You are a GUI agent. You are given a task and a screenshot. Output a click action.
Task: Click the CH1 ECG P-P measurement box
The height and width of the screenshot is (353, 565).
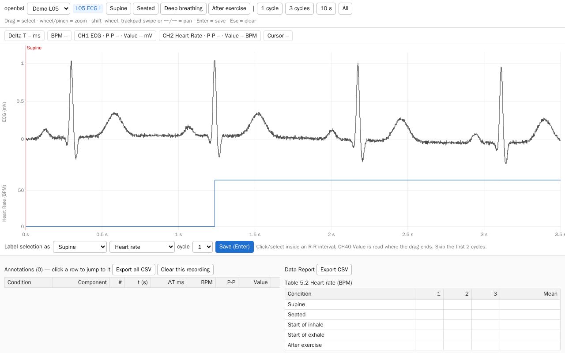click(115, 36)
